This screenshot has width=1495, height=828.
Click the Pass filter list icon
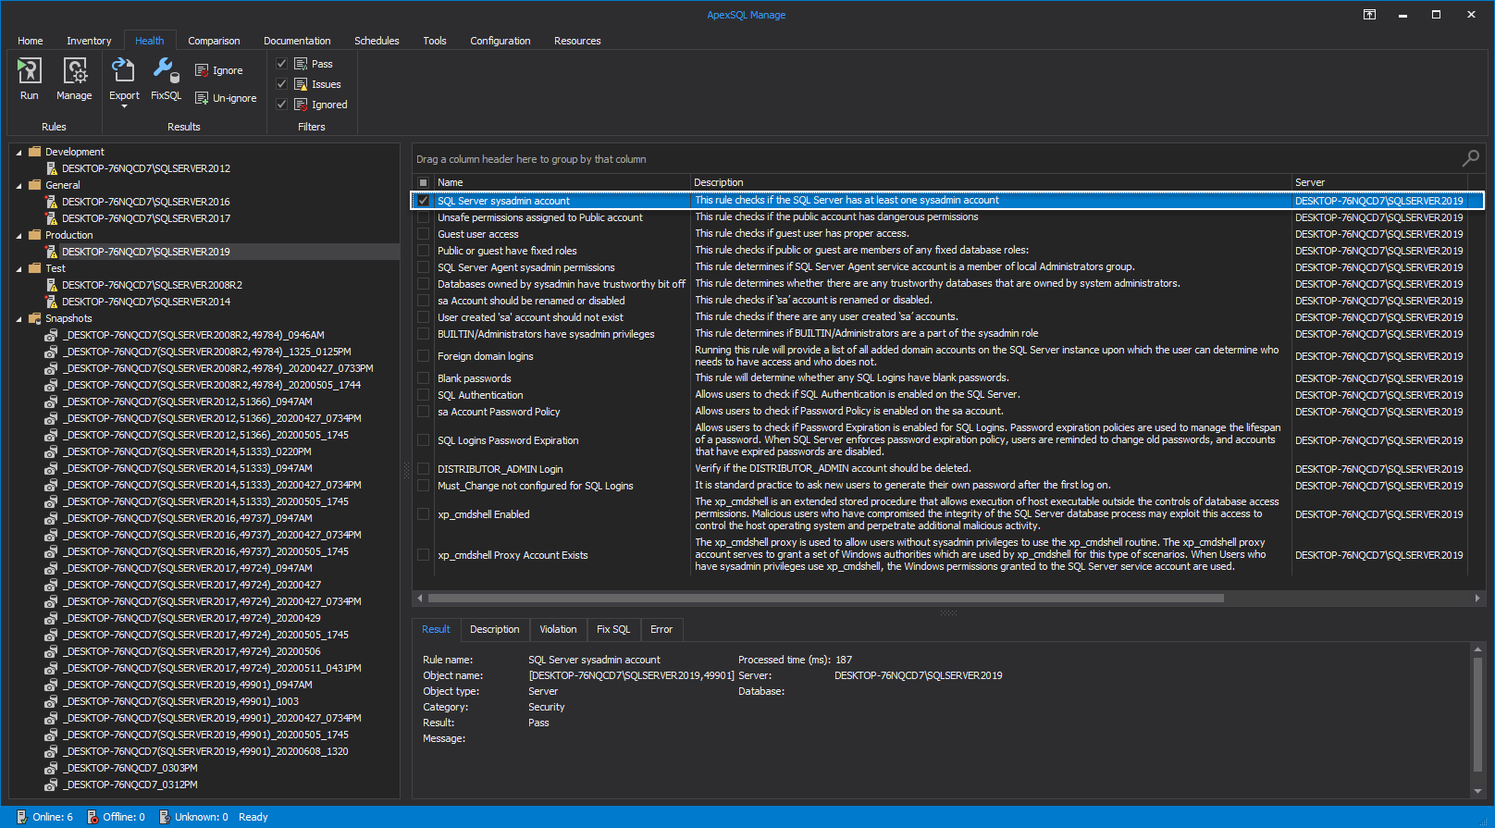tap(301, 64)
